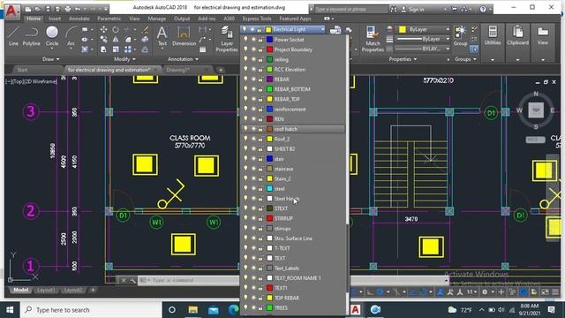The image size is (565, 318).
Task: Toggle lock icon for TEXT layer
Action: pos(260,258)
